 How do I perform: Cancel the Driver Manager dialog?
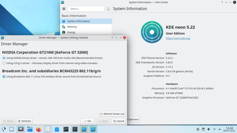tap(119, 121)
